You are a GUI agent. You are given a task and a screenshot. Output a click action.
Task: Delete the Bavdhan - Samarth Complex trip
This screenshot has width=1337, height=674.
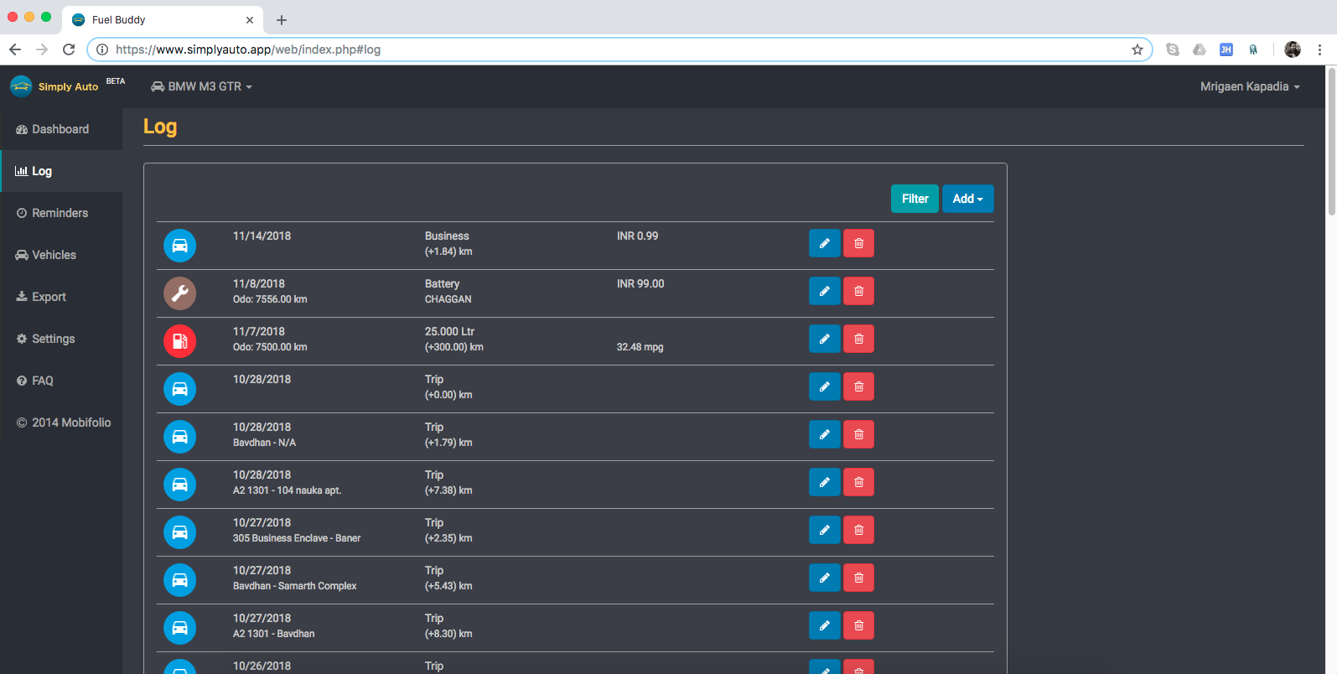858,578
